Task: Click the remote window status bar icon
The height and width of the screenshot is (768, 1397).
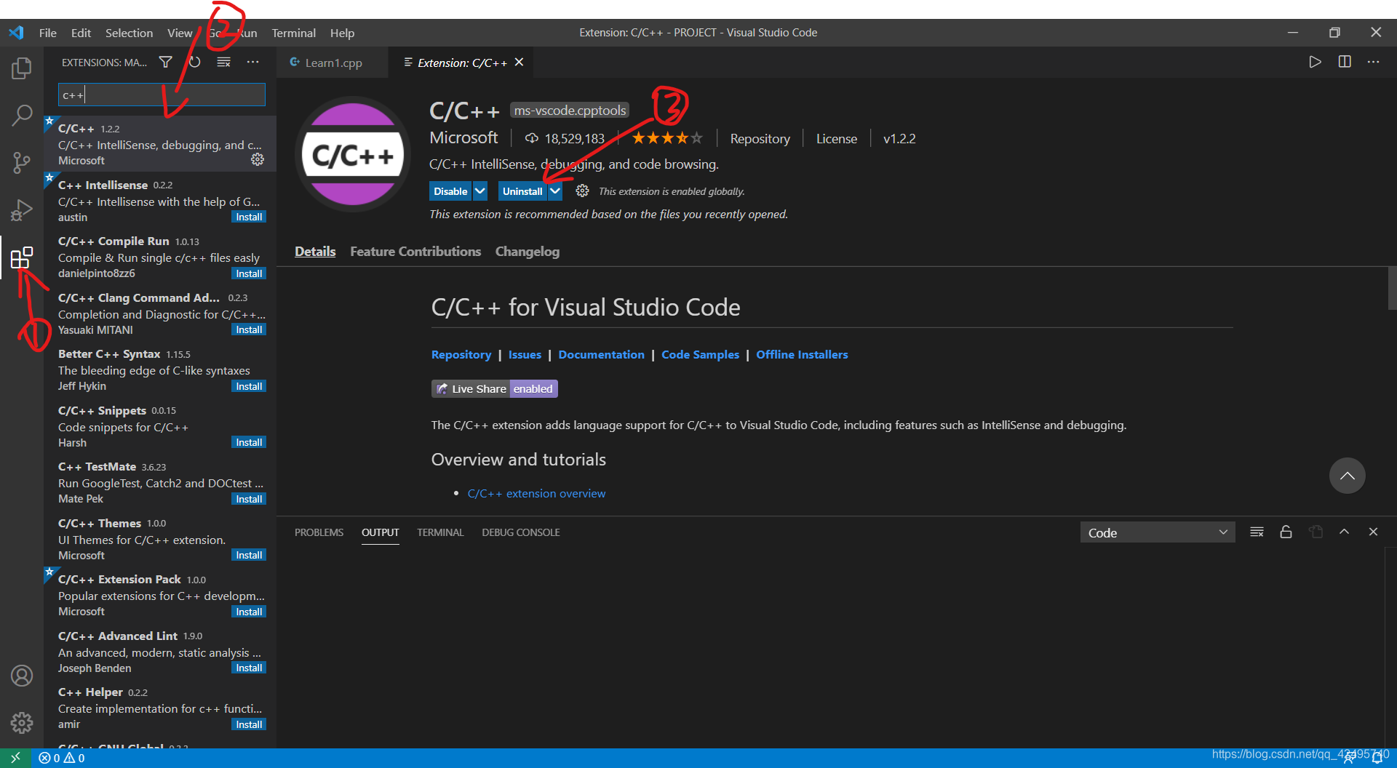Action: (x=15, y=758)
